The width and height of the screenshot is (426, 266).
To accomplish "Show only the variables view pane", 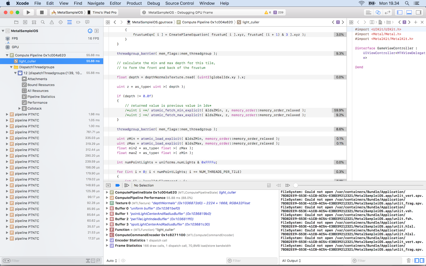I will point(417,261).
